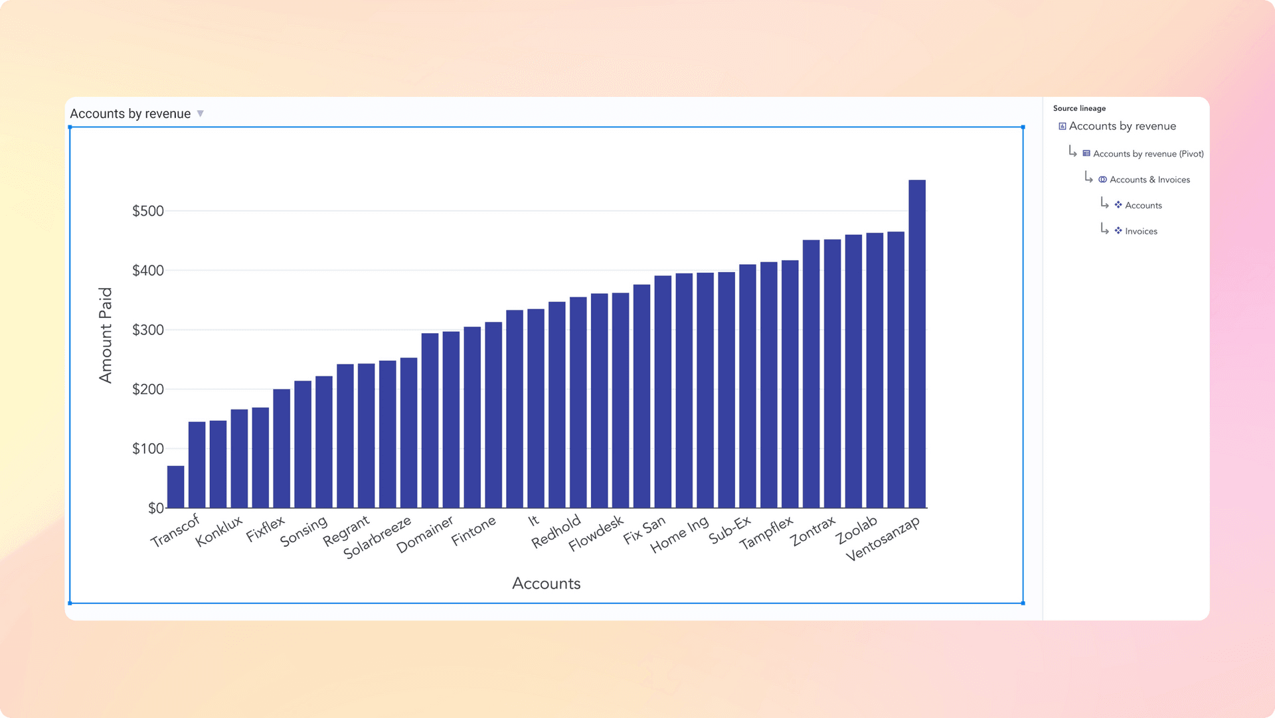This screenshot has width=1275, height=718.
Task: Click the top-right chart selection handle
Action: coord(1023,127)
